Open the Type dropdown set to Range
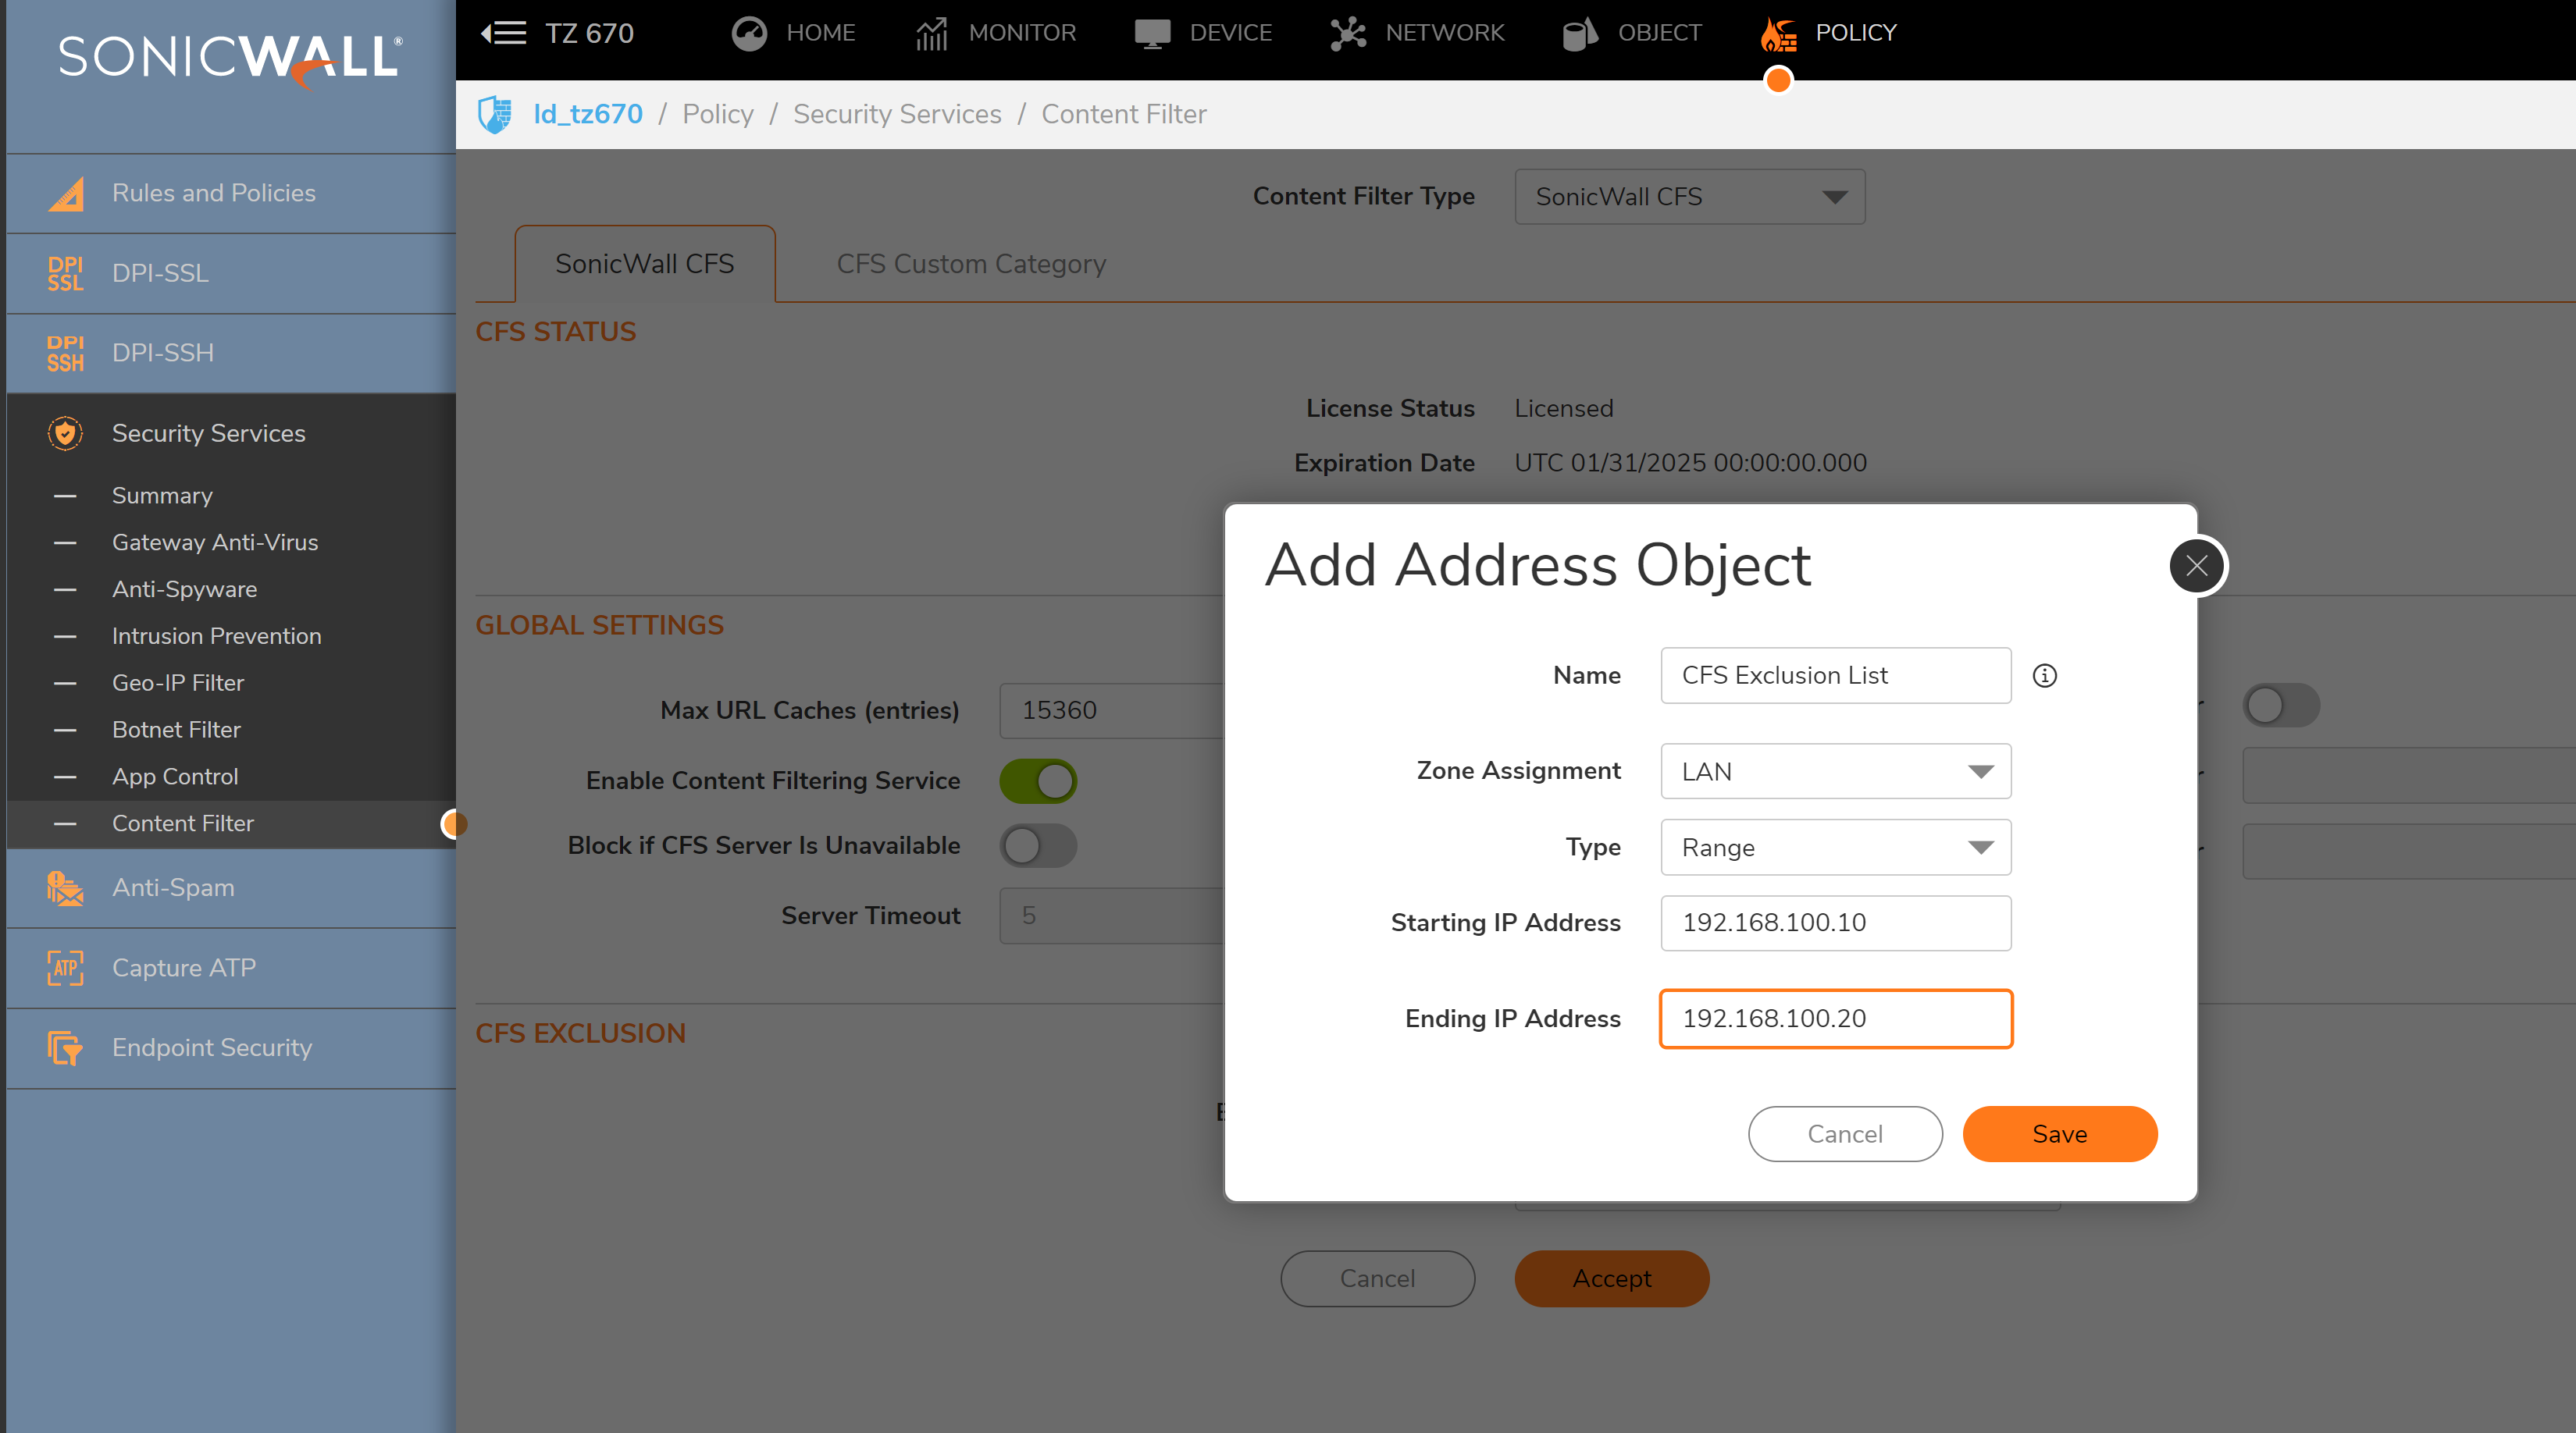Image resolution: width=2576 pixels, height=1433 pixels. point(1835,848)
